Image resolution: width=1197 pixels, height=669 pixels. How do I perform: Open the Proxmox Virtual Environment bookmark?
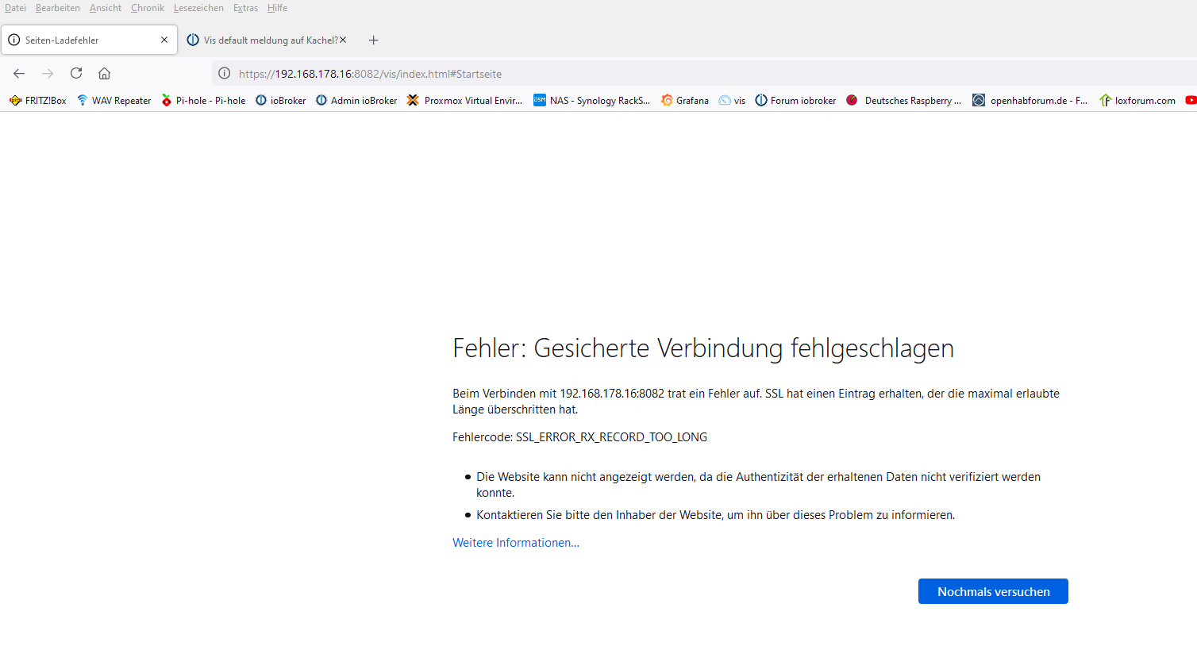pos(464,101)
